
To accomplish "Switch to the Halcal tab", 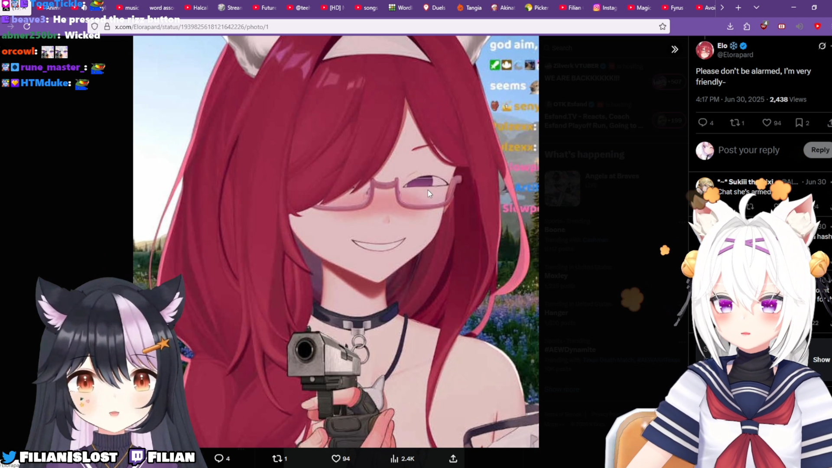I will click(x=196, y=7).
